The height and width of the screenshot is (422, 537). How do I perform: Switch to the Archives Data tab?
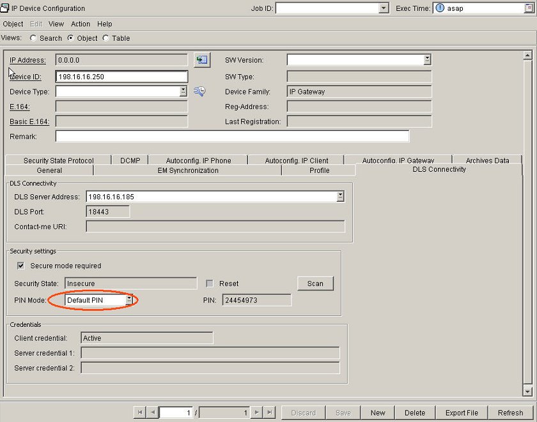[x=487, y=160]
